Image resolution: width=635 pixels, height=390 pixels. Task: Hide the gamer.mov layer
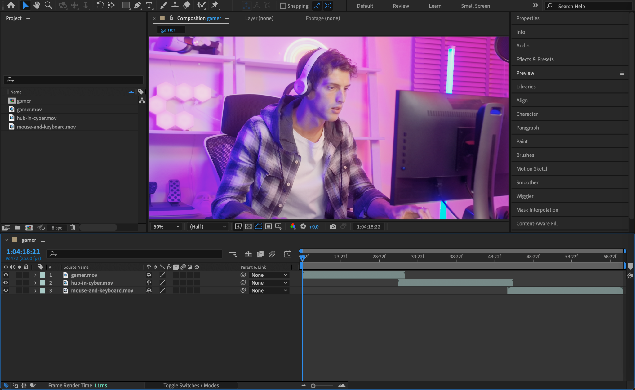click(6, 275)
